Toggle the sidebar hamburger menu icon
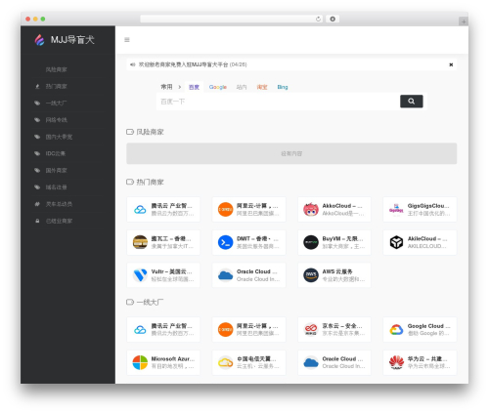Screen dimensions: 489x413 click(127, 40)
